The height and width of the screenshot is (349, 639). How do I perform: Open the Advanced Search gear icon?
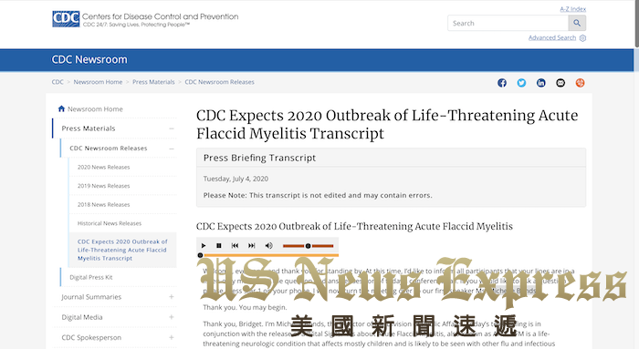[x=582, y=38]
